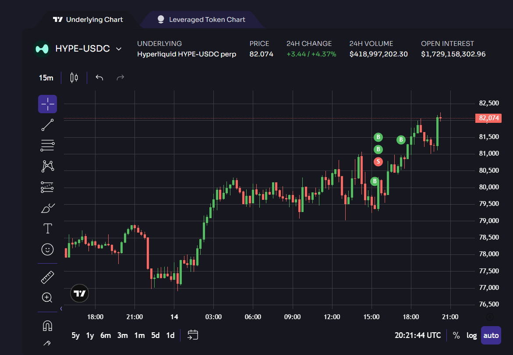Redo the last chart action

pos(120,78)
